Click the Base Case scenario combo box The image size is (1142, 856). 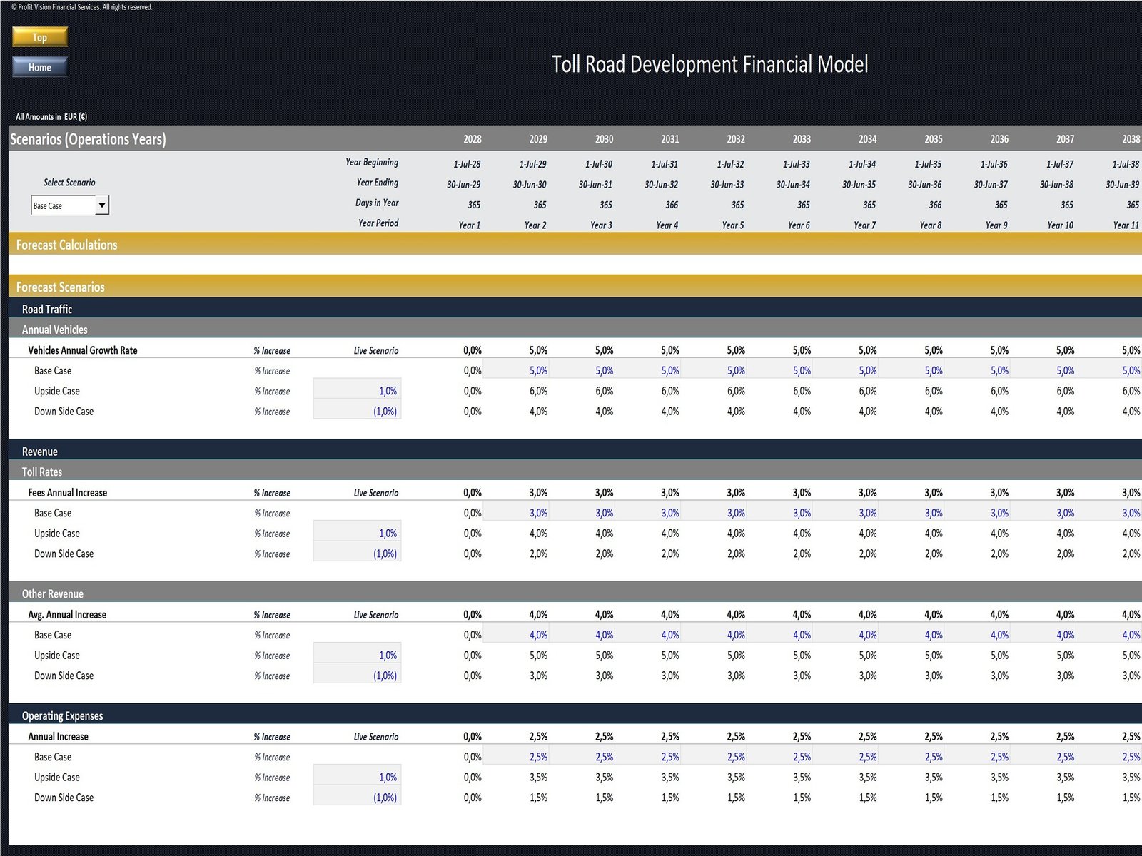(63, 205)
